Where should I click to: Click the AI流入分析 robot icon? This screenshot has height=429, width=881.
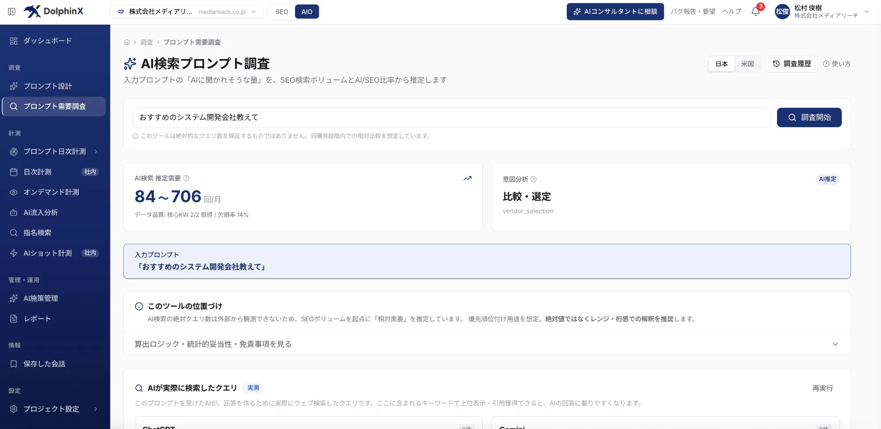click(14, 213)
